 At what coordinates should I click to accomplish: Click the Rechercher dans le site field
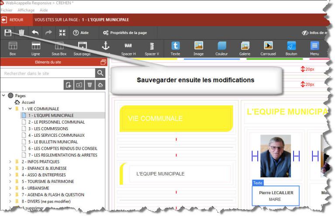pyautogui.click(x=48, y=74)
